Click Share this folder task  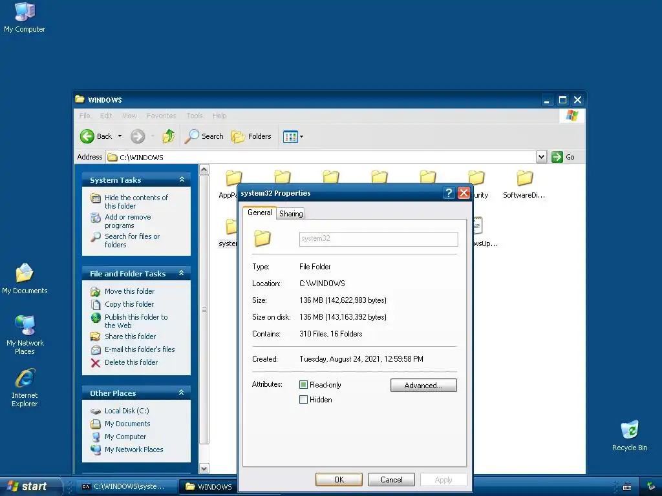pos(130,336)
